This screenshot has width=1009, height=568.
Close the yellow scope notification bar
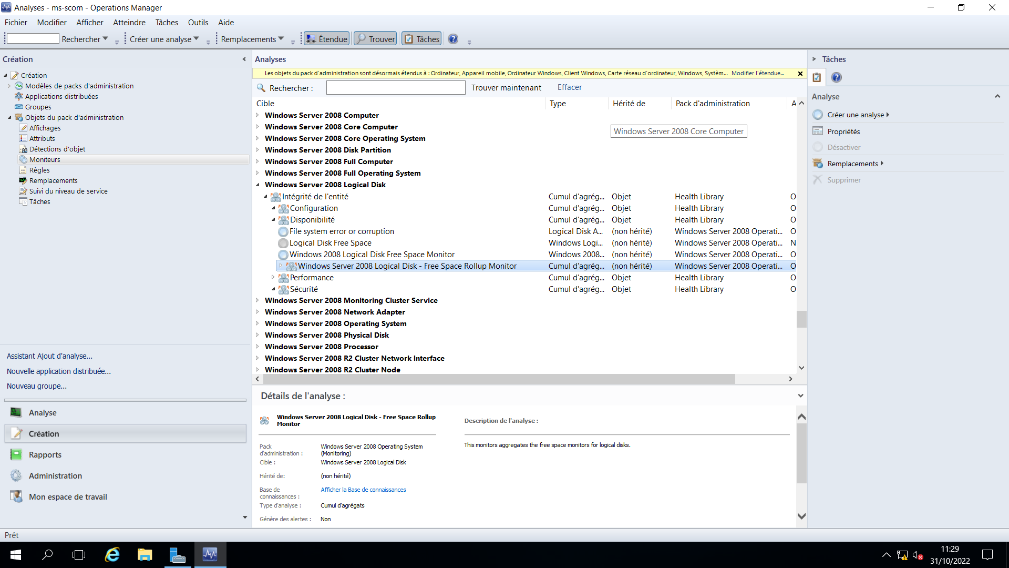click(800, 74)
